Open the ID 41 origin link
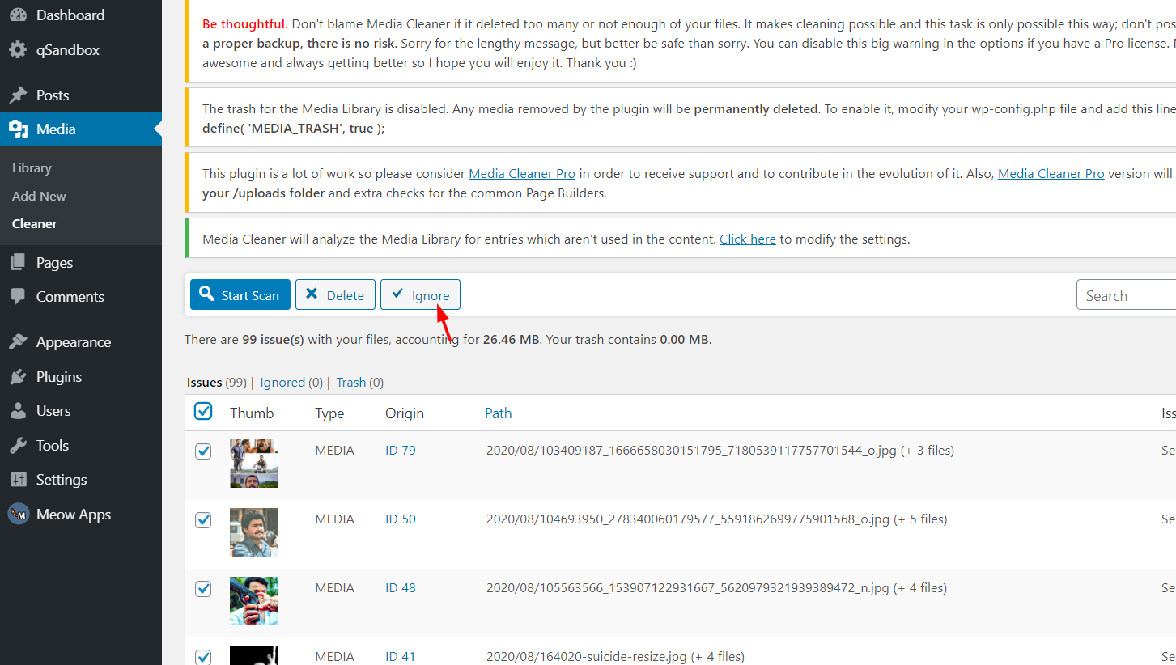Screen dimensions: 1176x665 pyautogui.click(x=400, y=657)
